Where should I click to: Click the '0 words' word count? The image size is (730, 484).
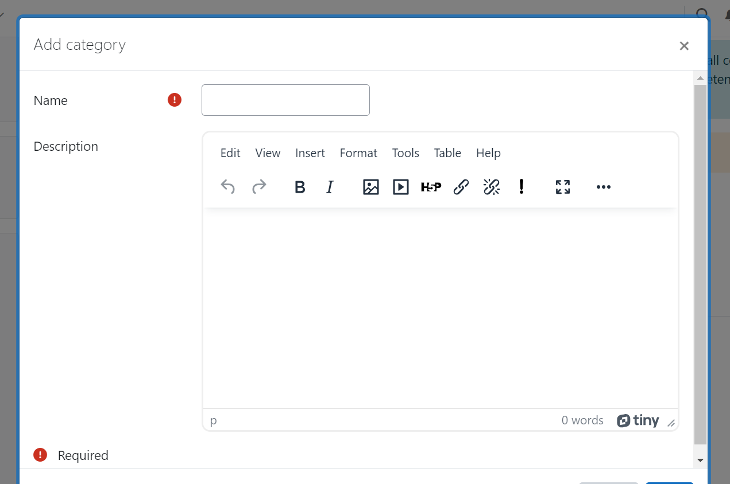pyautogui.click(x=582, y=420)
